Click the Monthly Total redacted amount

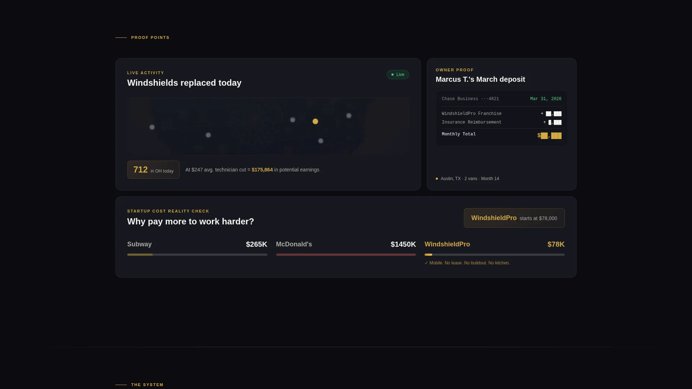(549, 135)
